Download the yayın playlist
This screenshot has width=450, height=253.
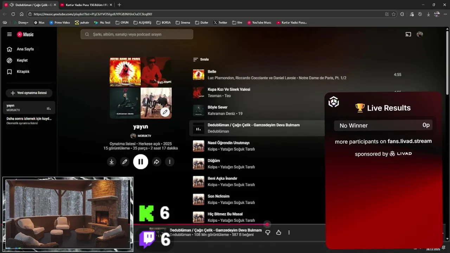tap(111, 162)
